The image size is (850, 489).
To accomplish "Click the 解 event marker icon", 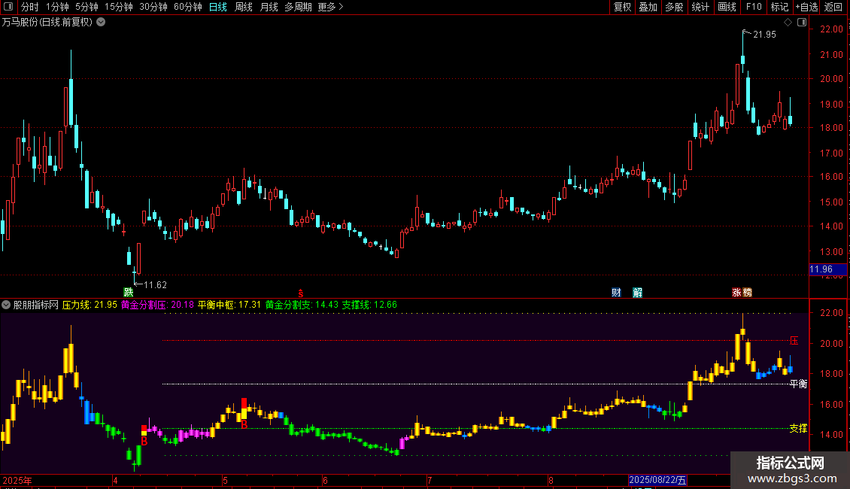I will point(637,292).
